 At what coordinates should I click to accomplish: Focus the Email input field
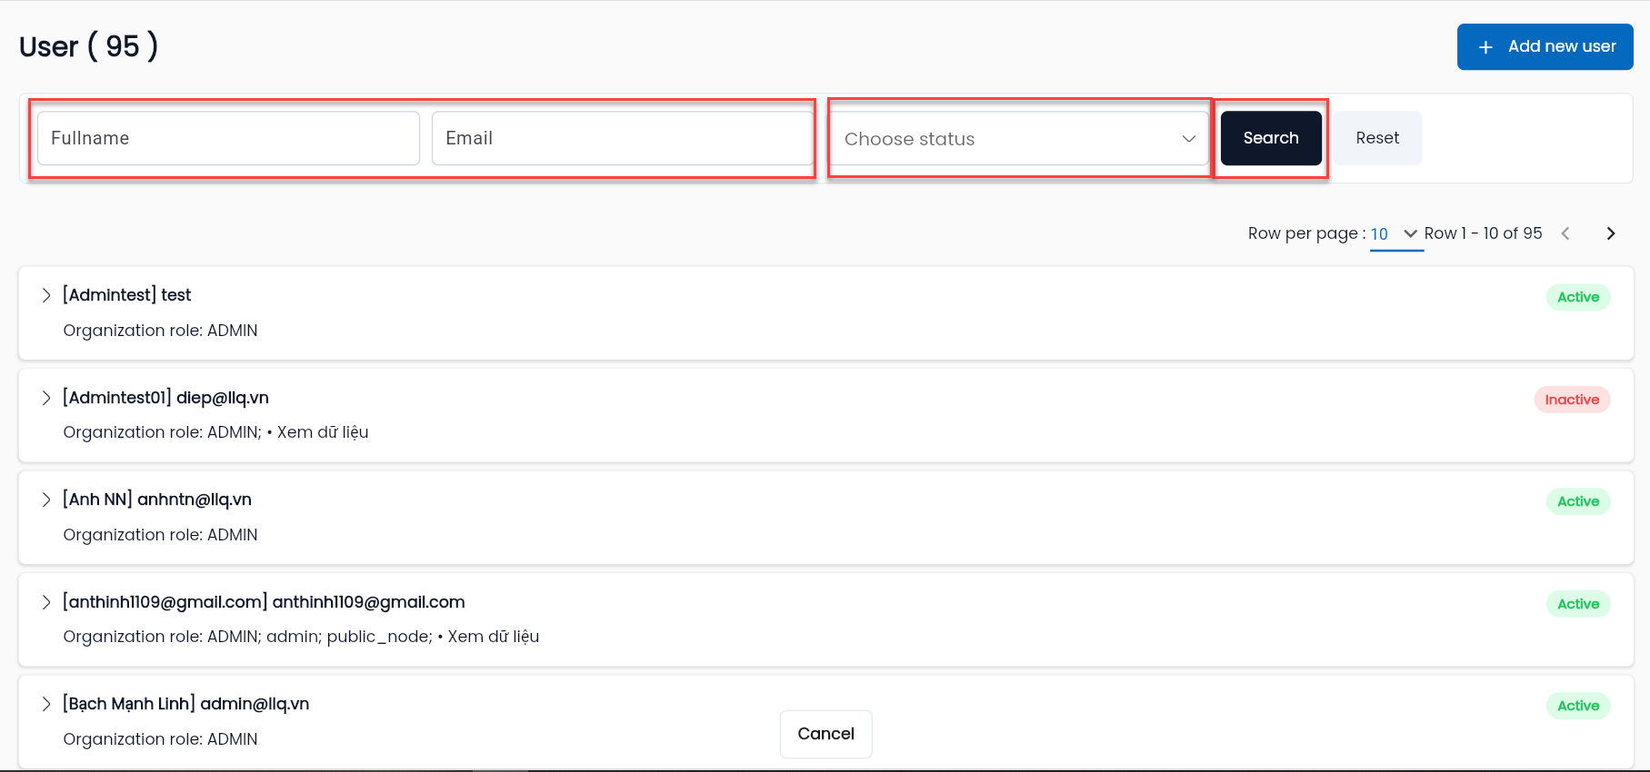click(x=623, y=138)
